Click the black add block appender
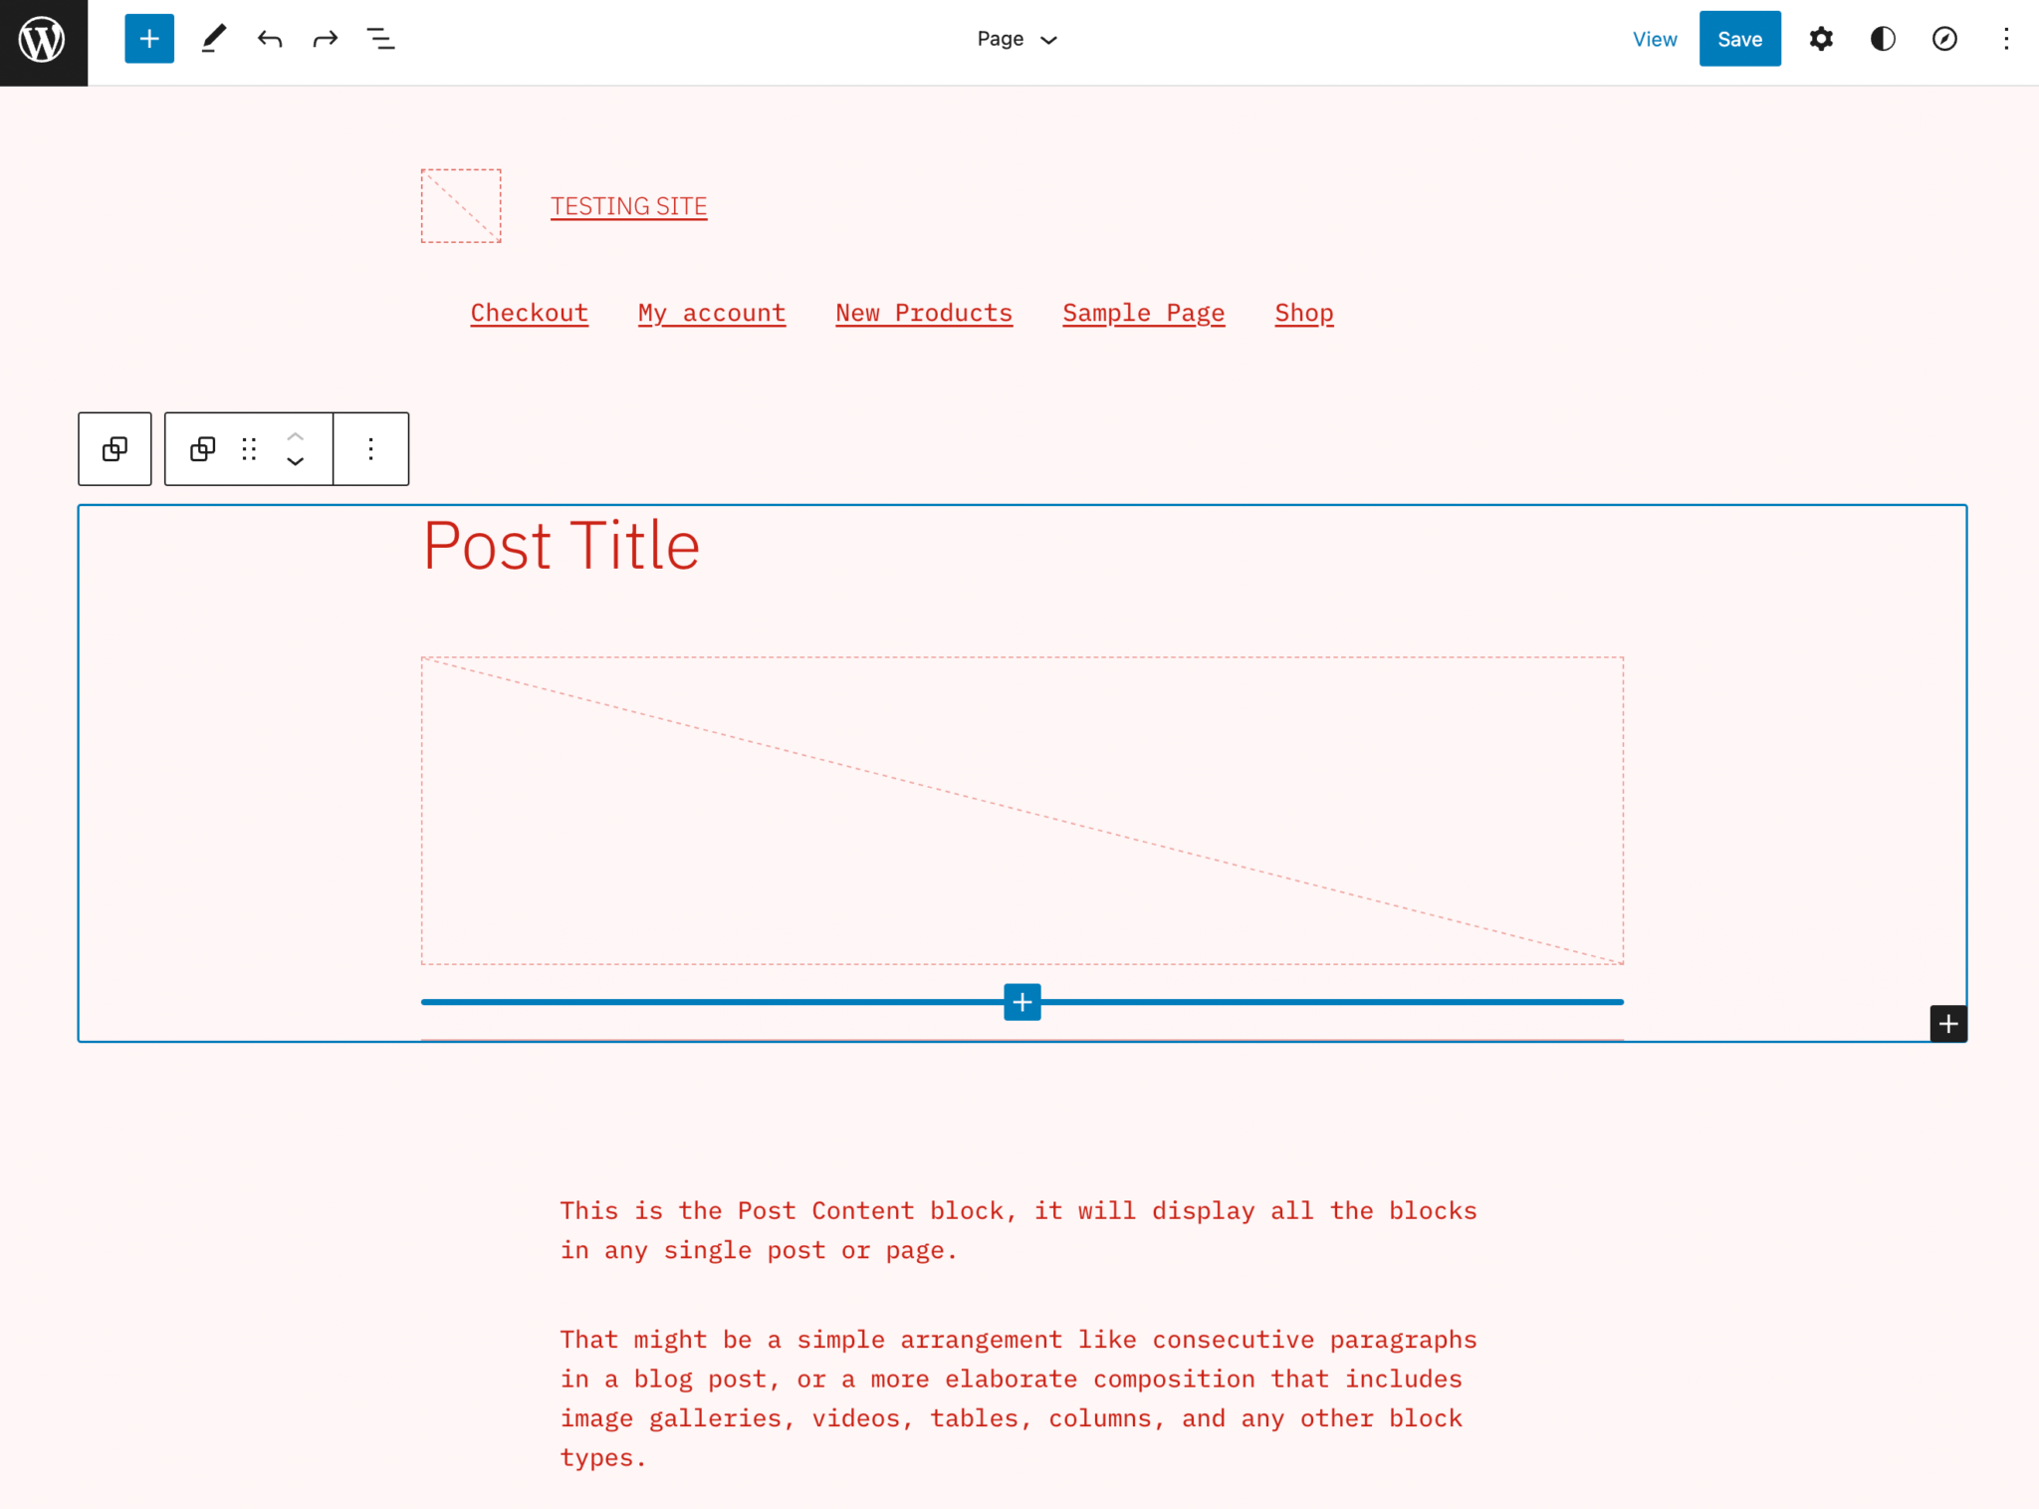Image resolution: width=2039 pixels, height=1509 pixels. (1948, 1024)
